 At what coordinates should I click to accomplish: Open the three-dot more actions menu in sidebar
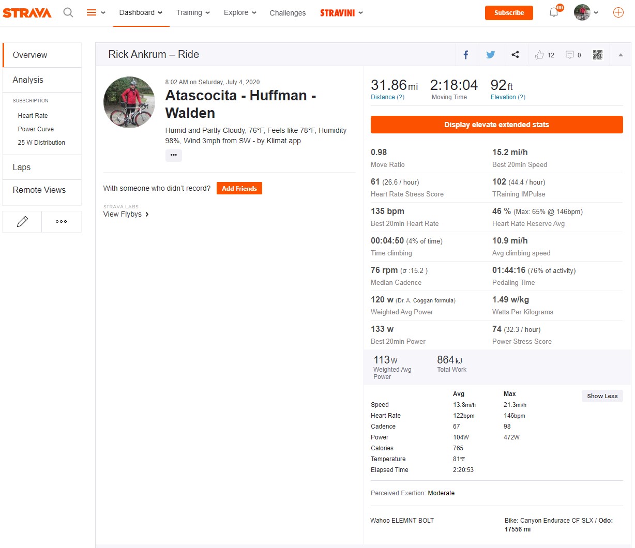pos(62,222)
